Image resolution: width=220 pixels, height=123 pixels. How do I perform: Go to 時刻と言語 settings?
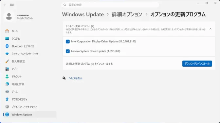(x=30, y=84)
